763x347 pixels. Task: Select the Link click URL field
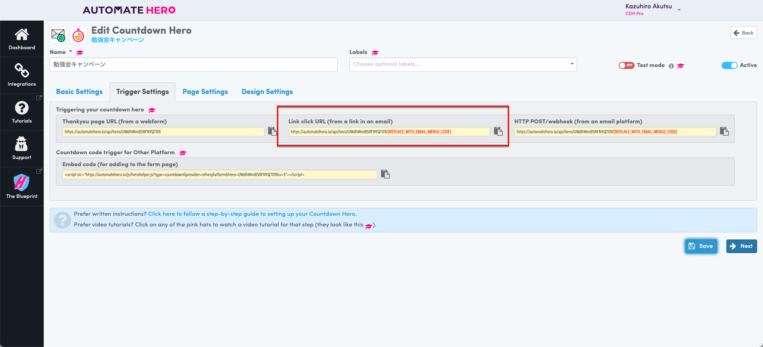pos(389,132)
